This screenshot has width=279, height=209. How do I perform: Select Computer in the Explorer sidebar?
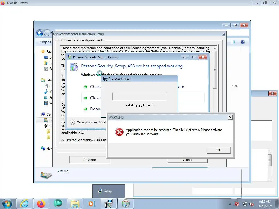pos(47,115)
